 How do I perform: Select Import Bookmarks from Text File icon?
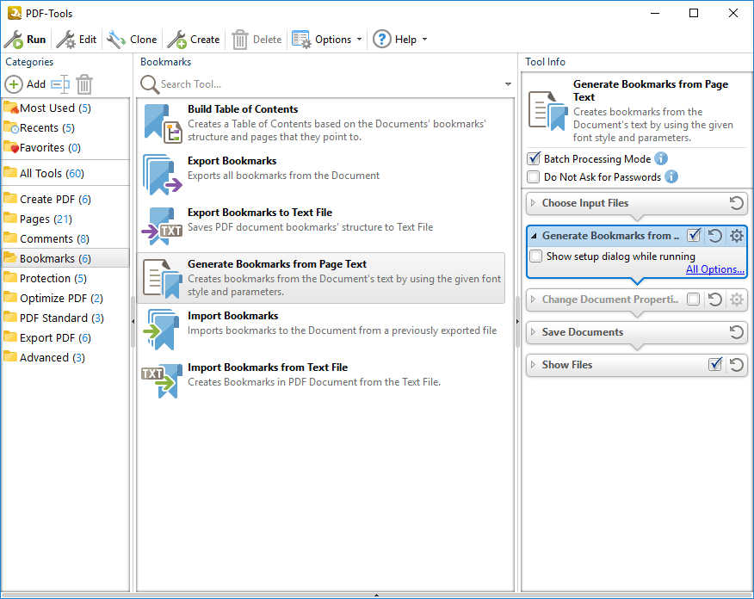(163, 380)
